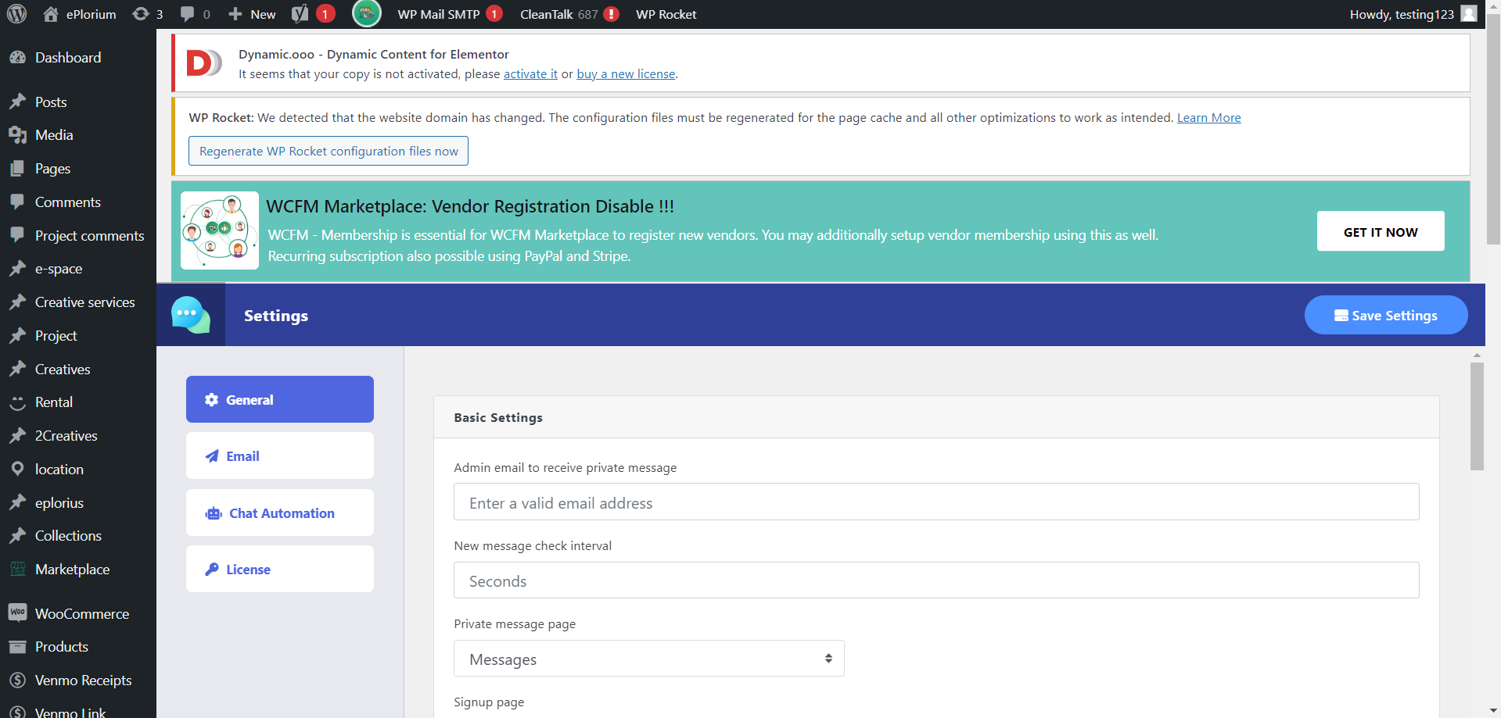
Task: Switch to the License tab
Action: 280,569
